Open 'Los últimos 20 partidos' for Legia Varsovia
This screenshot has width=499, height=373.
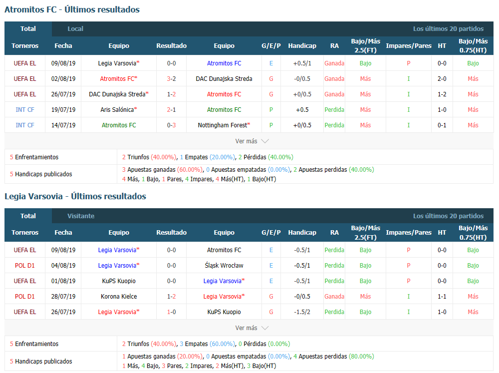(448, 216)
